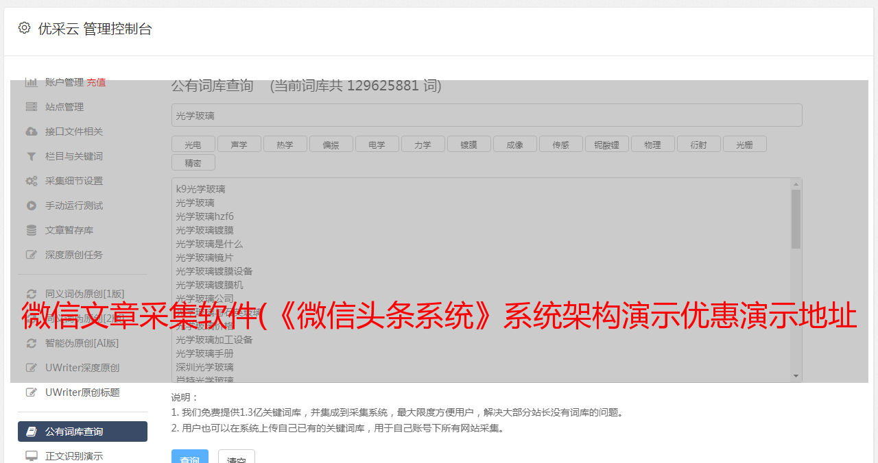Click the result row 光学玻璃手册

[204, 353]
